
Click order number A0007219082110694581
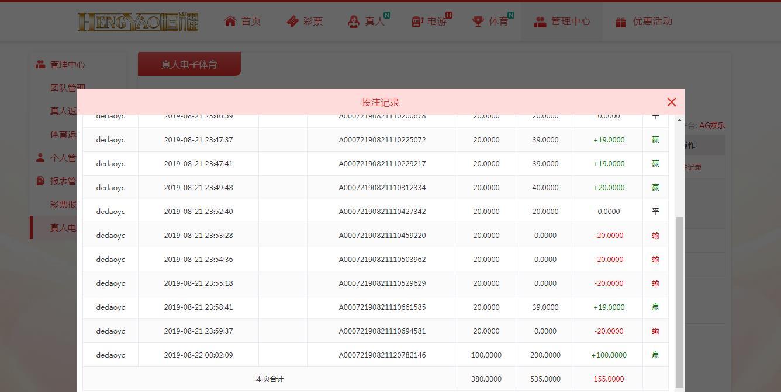[382, 331]
